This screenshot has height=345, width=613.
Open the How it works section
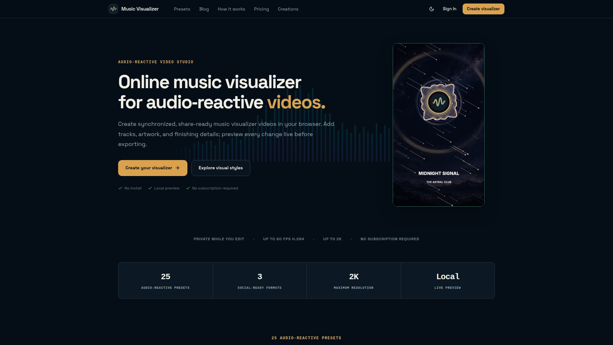click(231, 9)
